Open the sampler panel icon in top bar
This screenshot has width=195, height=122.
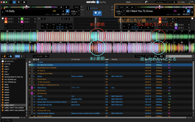[x=24, y=2]
